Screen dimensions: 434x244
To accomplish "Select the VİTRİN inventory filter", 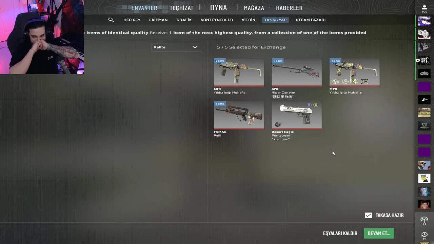I will [x=249, y=20].
